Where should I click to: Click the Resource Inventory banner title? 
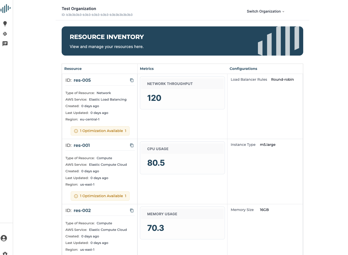coord(107,37)
